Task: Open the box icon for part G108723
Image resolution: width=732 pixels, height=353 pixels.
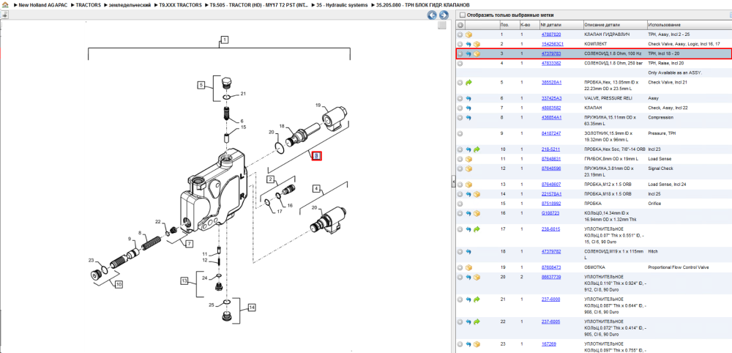Action: [x=477, y=213]
